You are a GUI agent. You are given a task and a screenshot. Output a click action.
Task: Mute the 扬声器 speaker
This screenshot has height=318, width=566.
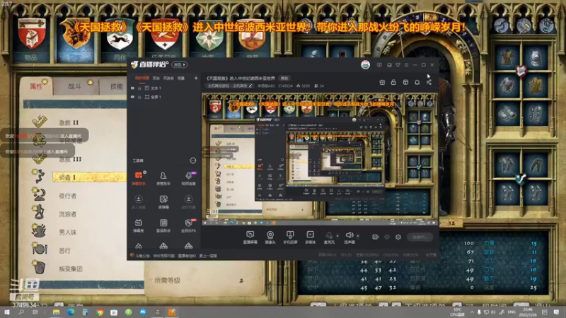[349, 237]
